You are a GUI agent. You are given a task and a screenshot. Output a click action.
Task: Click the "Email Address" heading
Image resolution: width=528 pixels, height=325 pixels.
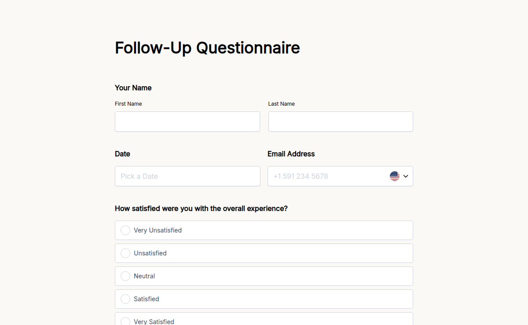pyautogui.click(x=291, y=154)
